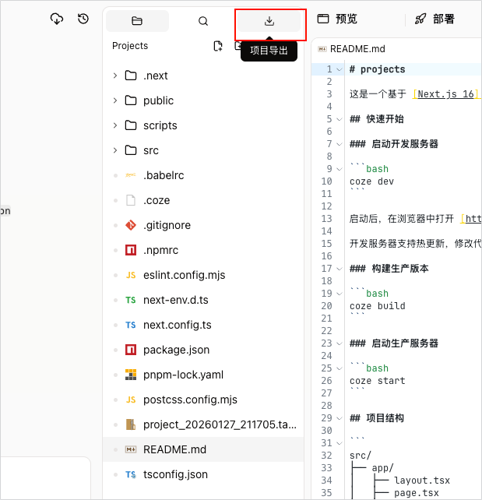Click line number 13 in gutter

point(327,219)
